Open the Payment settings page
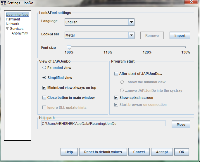Screen dimensions: 200x162 point(13,19)
